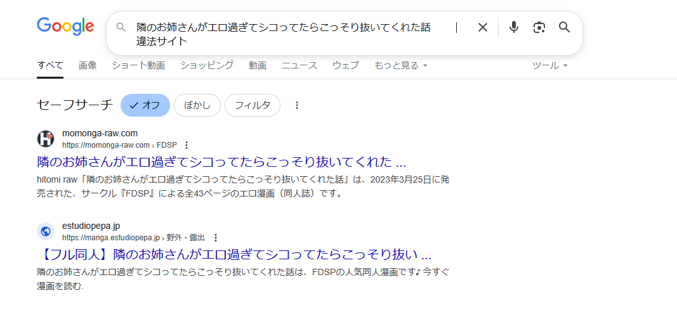
Task: Click the momonga-raw.com site name
Action: click(x=100, y=133)
